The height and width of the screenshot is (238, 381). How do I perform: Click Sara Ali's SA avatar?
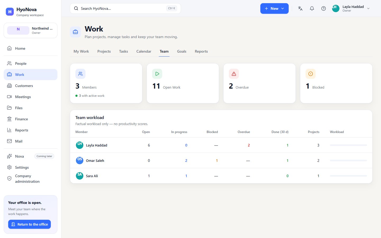click(x=80, y=176)
